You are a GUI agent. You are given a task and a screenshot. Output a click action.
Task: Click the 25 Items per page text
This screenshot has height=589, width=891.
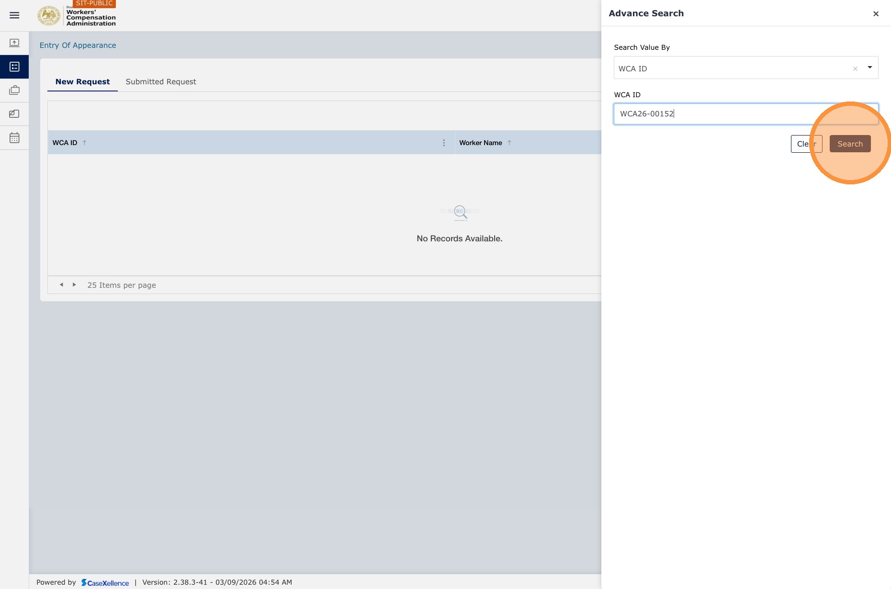coord(122,285)
